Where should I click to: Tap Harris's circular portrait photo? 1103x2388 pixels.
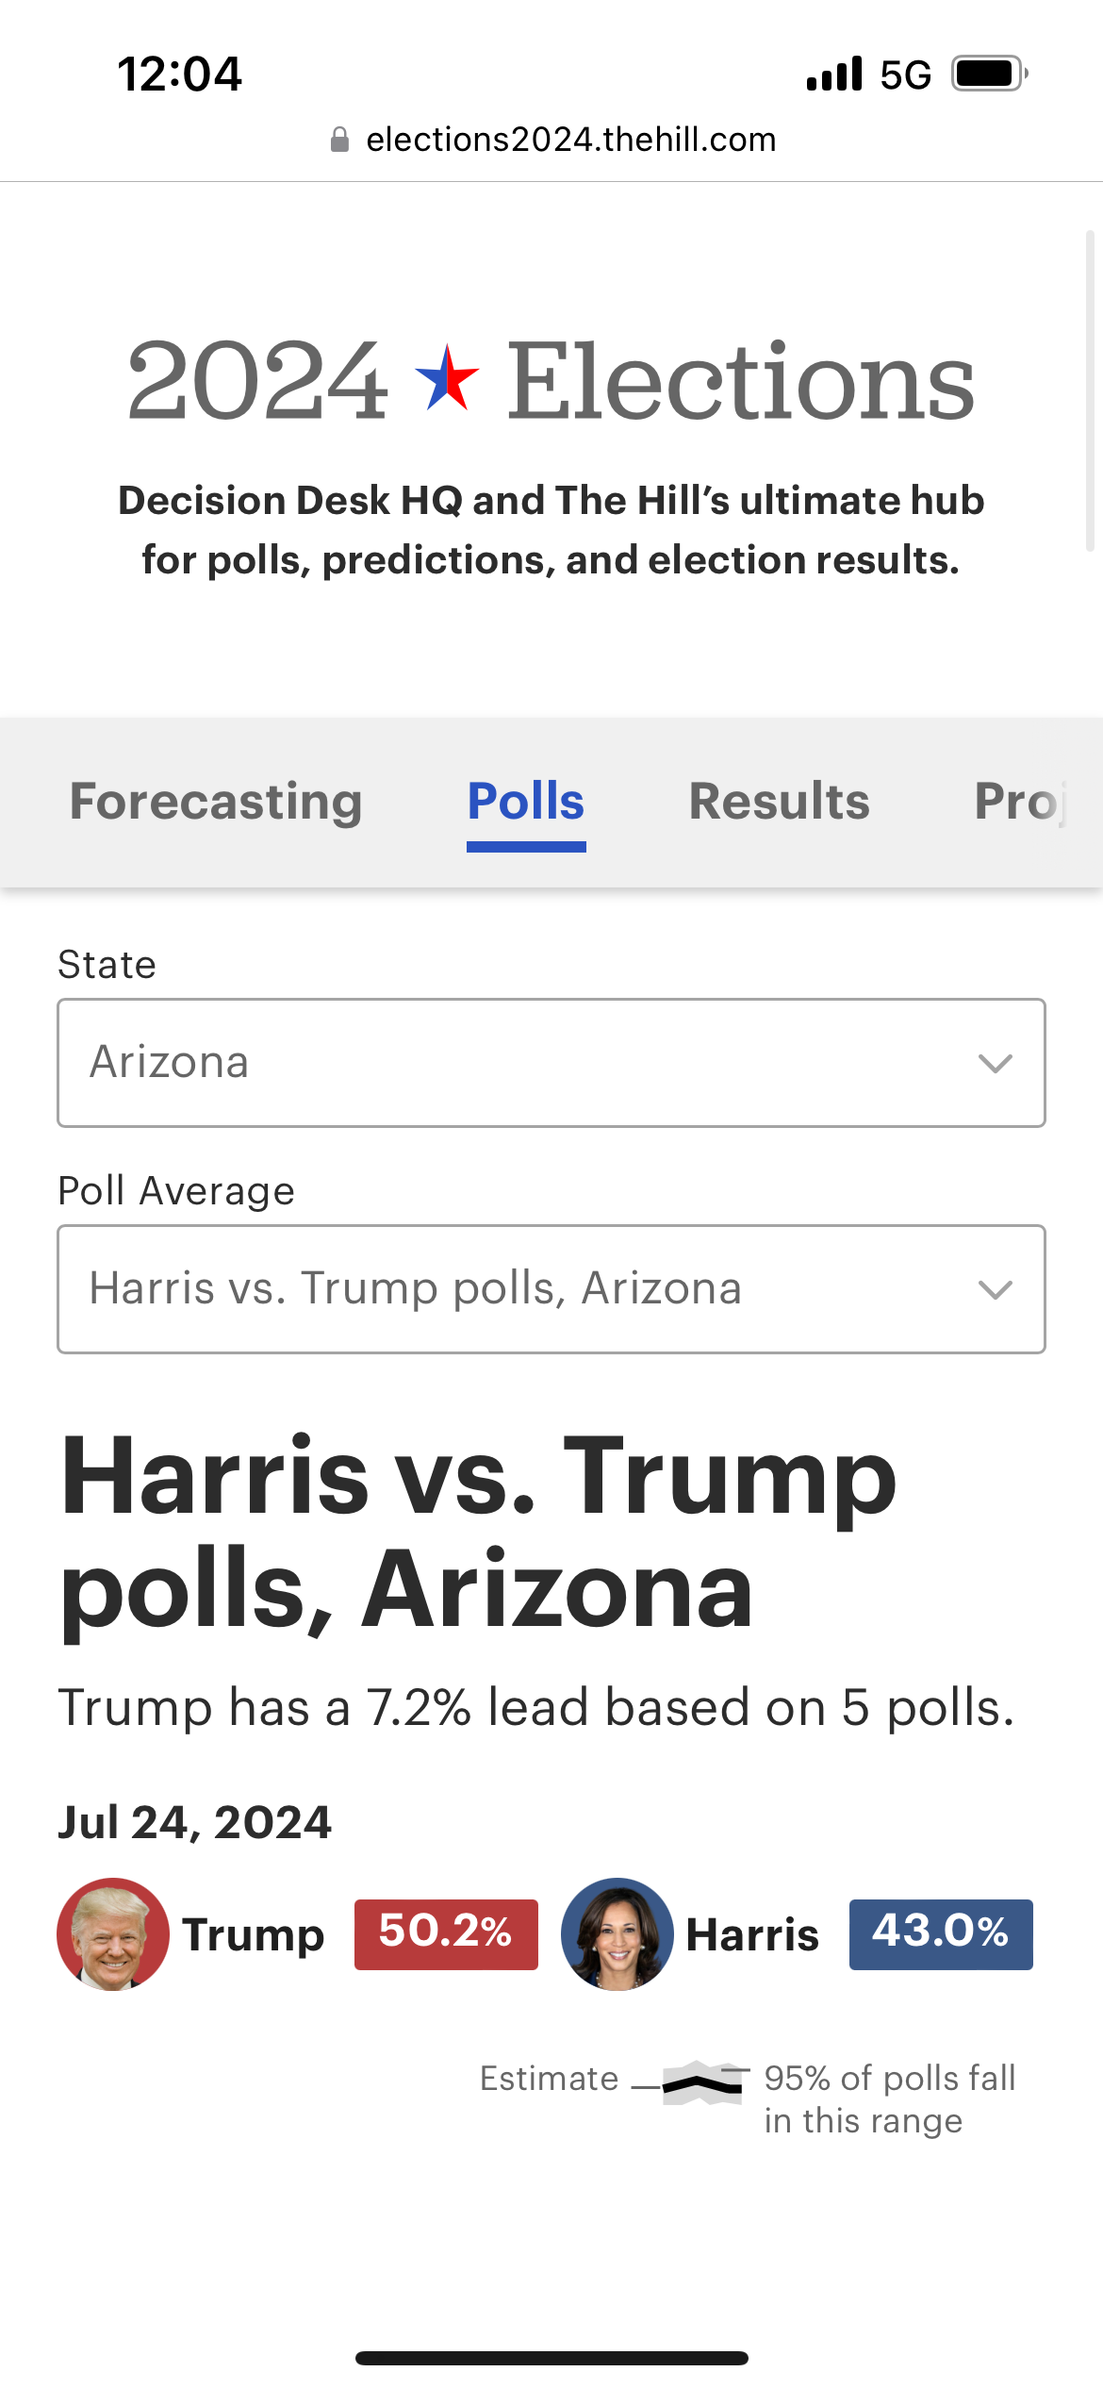(617, 1933)
